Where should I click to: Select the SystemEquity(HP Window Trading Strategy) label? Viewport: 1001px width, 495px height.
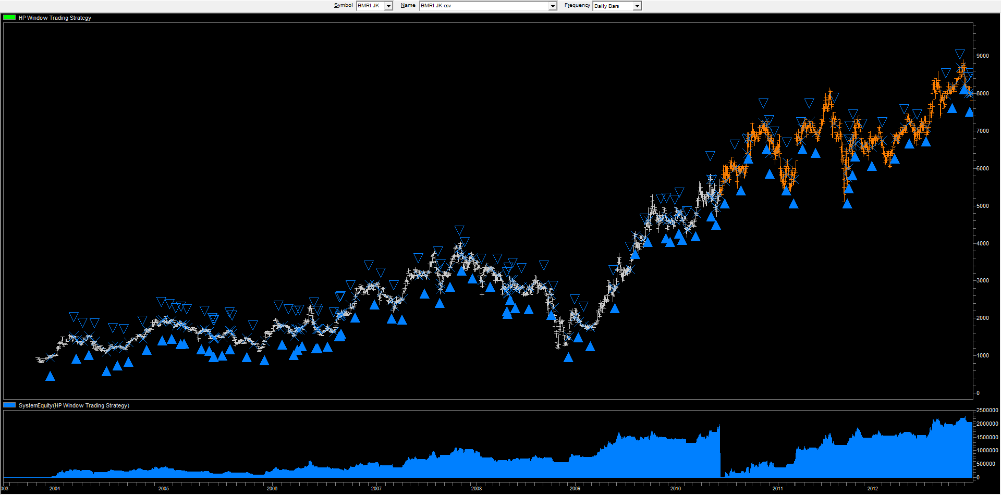click(x=74, y=405)
